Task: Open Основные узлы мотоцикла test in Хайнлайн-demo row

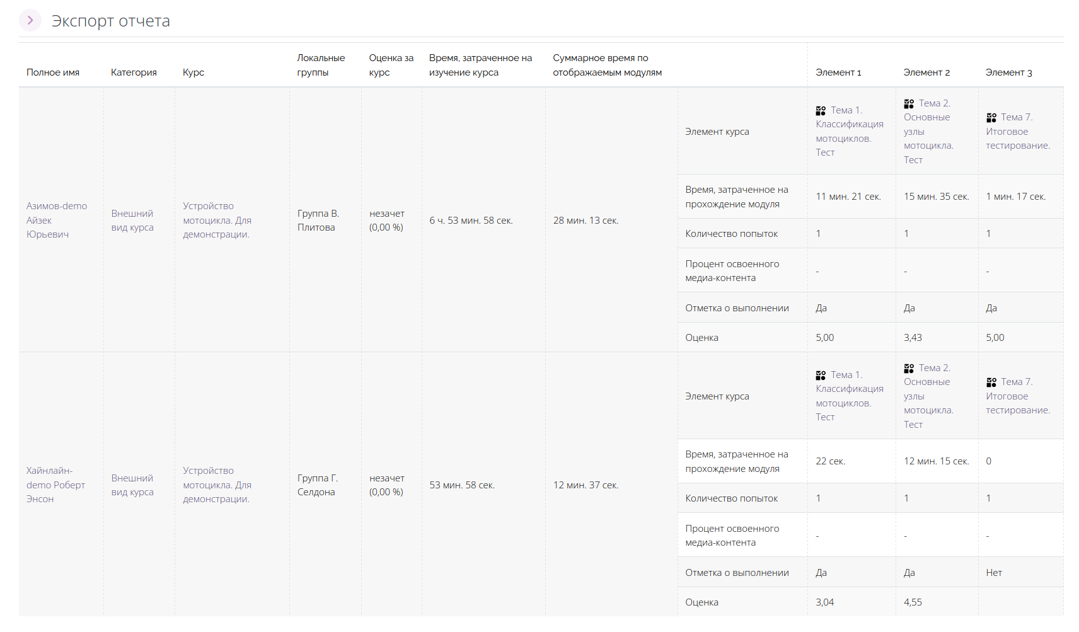Action: coord(928,396)
